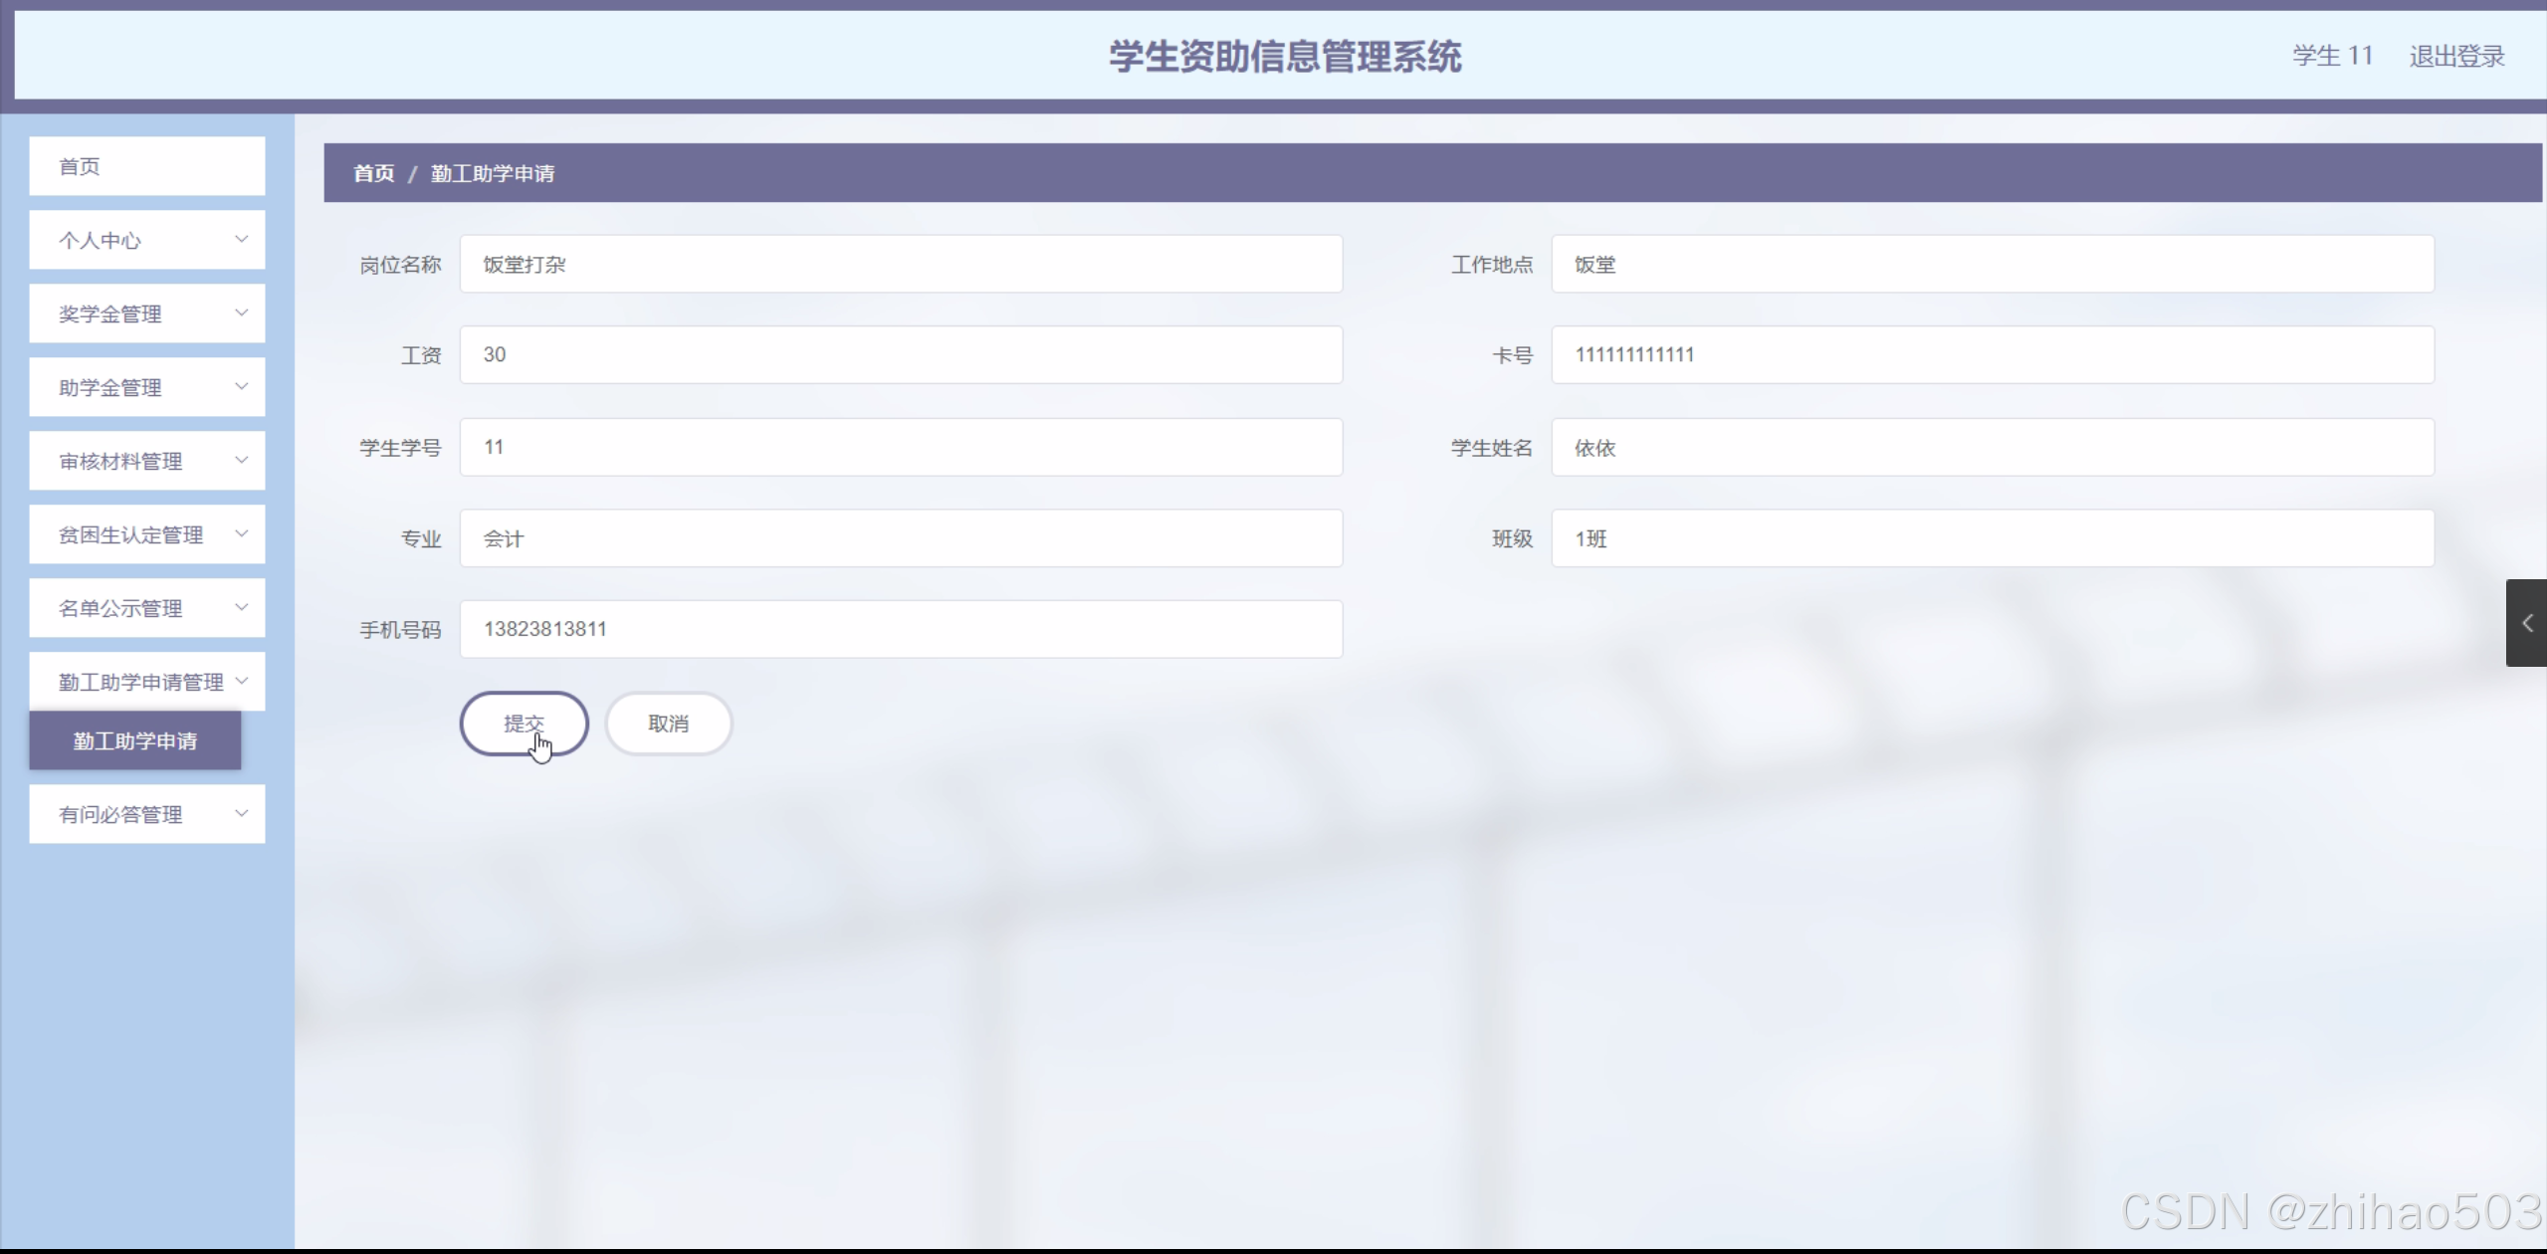Screen dimensions: 2547x1254
Task: Click the 提交 submit button
Action: coord(524,724)
